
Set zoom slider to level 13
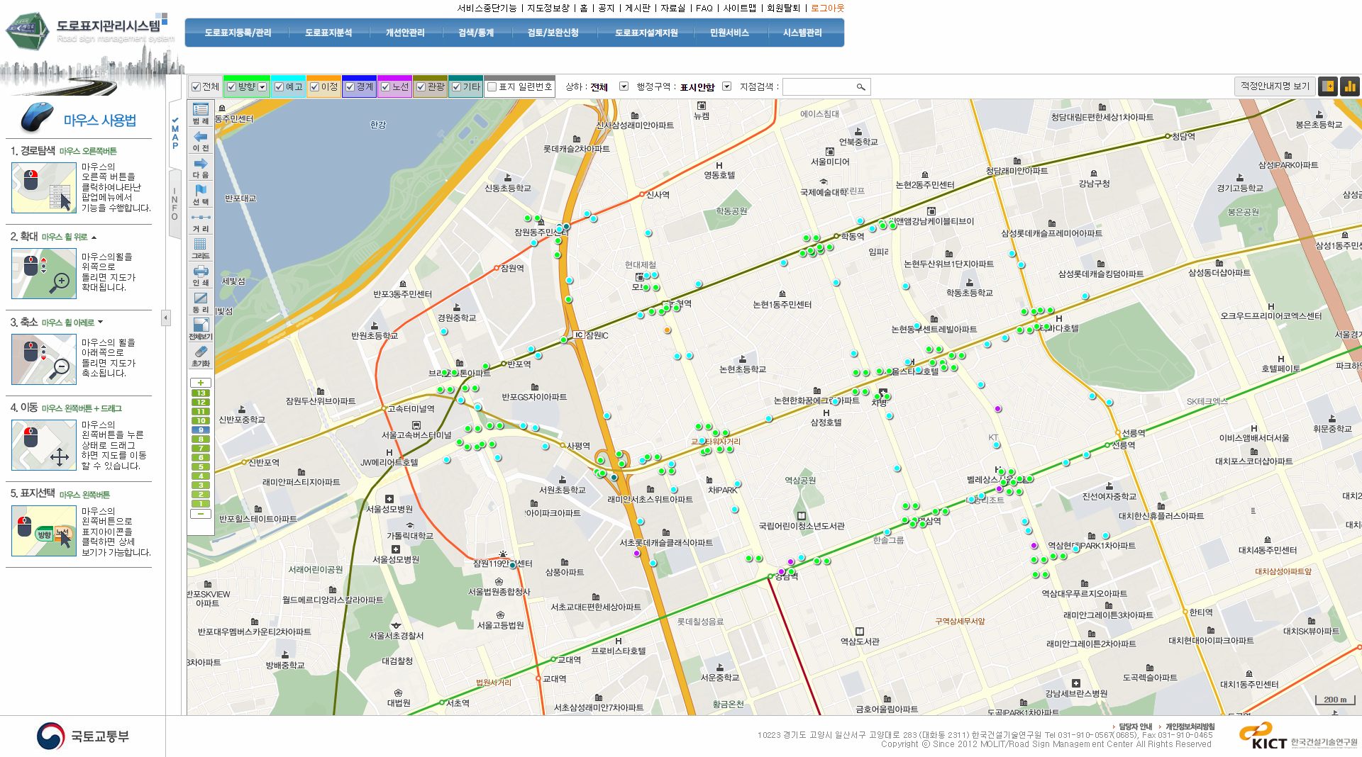[x=201, y=393]
